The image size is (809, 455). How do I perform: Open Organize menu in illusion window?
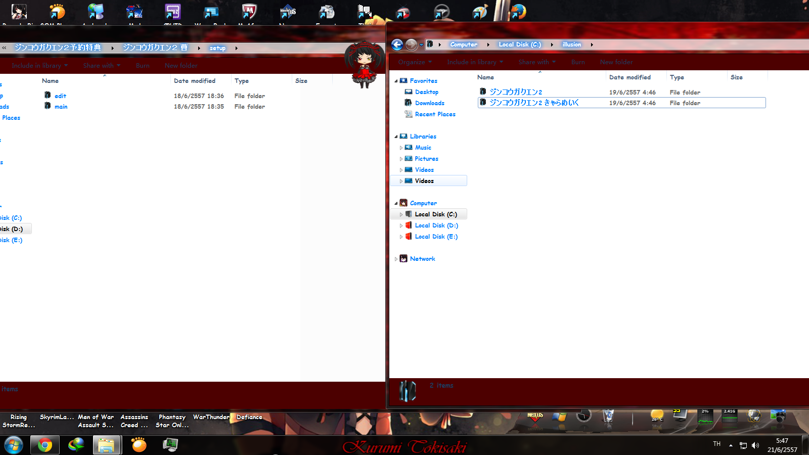pos(415,62)
